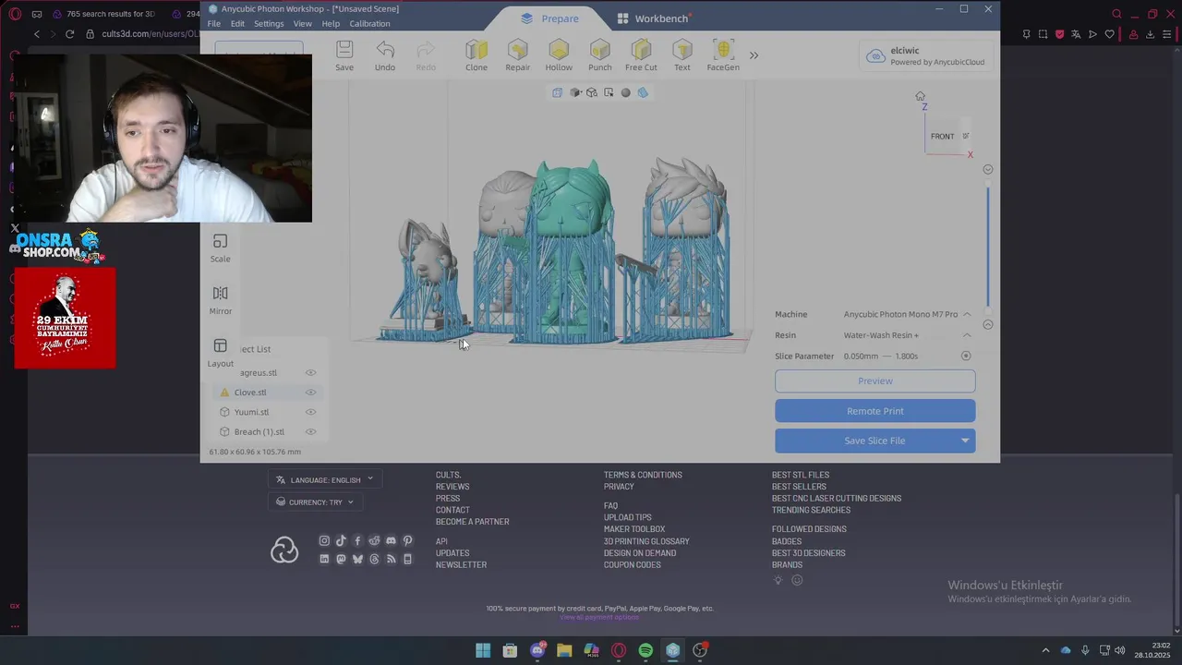
Task: Hide the Zagreus.stl object via eye icon
Action: [x=311, y=372]
